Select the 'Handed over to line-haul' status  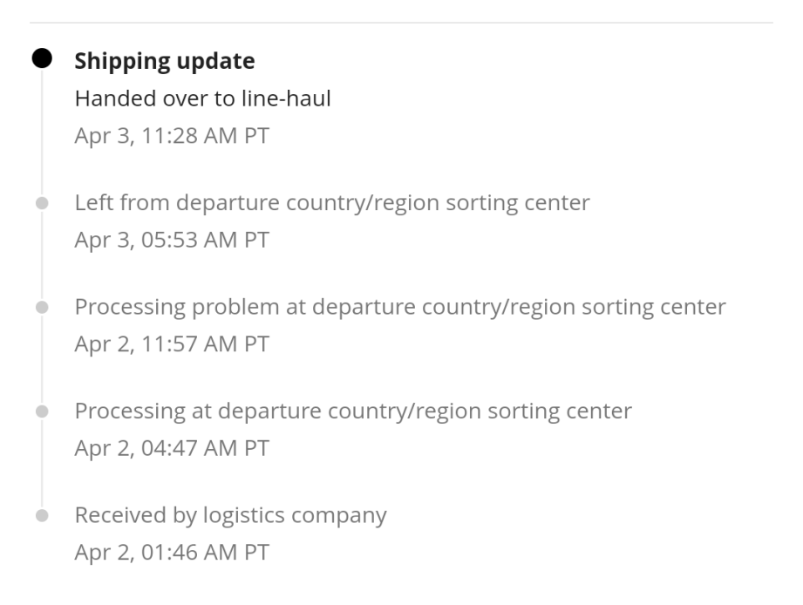pos(202,99)
